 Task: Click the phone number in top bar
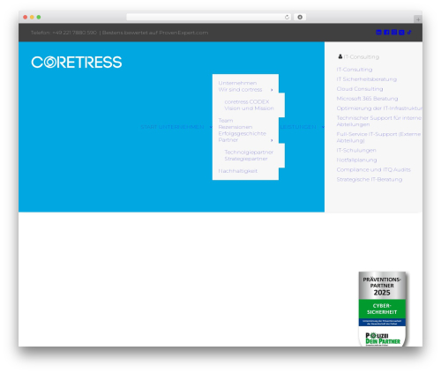75,33
